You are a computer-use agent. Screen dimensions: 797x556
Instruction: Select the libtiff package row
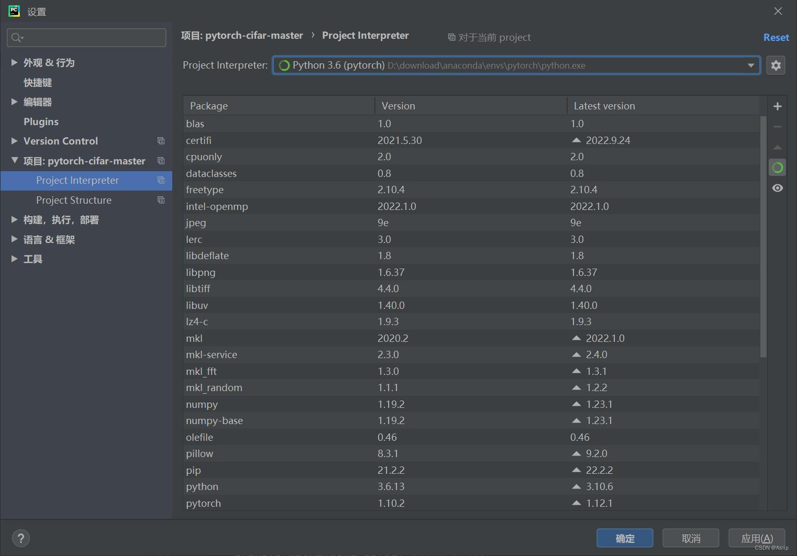(471, 288)
